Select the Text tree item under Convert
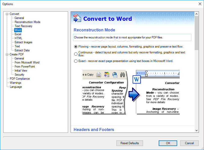 (17, 46)
